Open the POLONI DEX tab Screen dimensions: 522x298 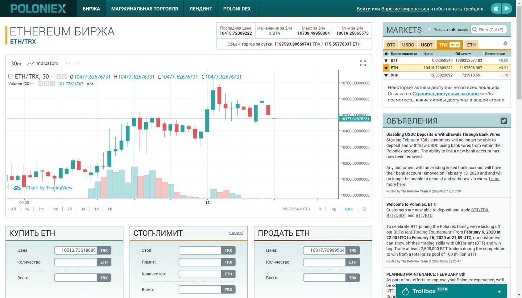tap(237, 8)
